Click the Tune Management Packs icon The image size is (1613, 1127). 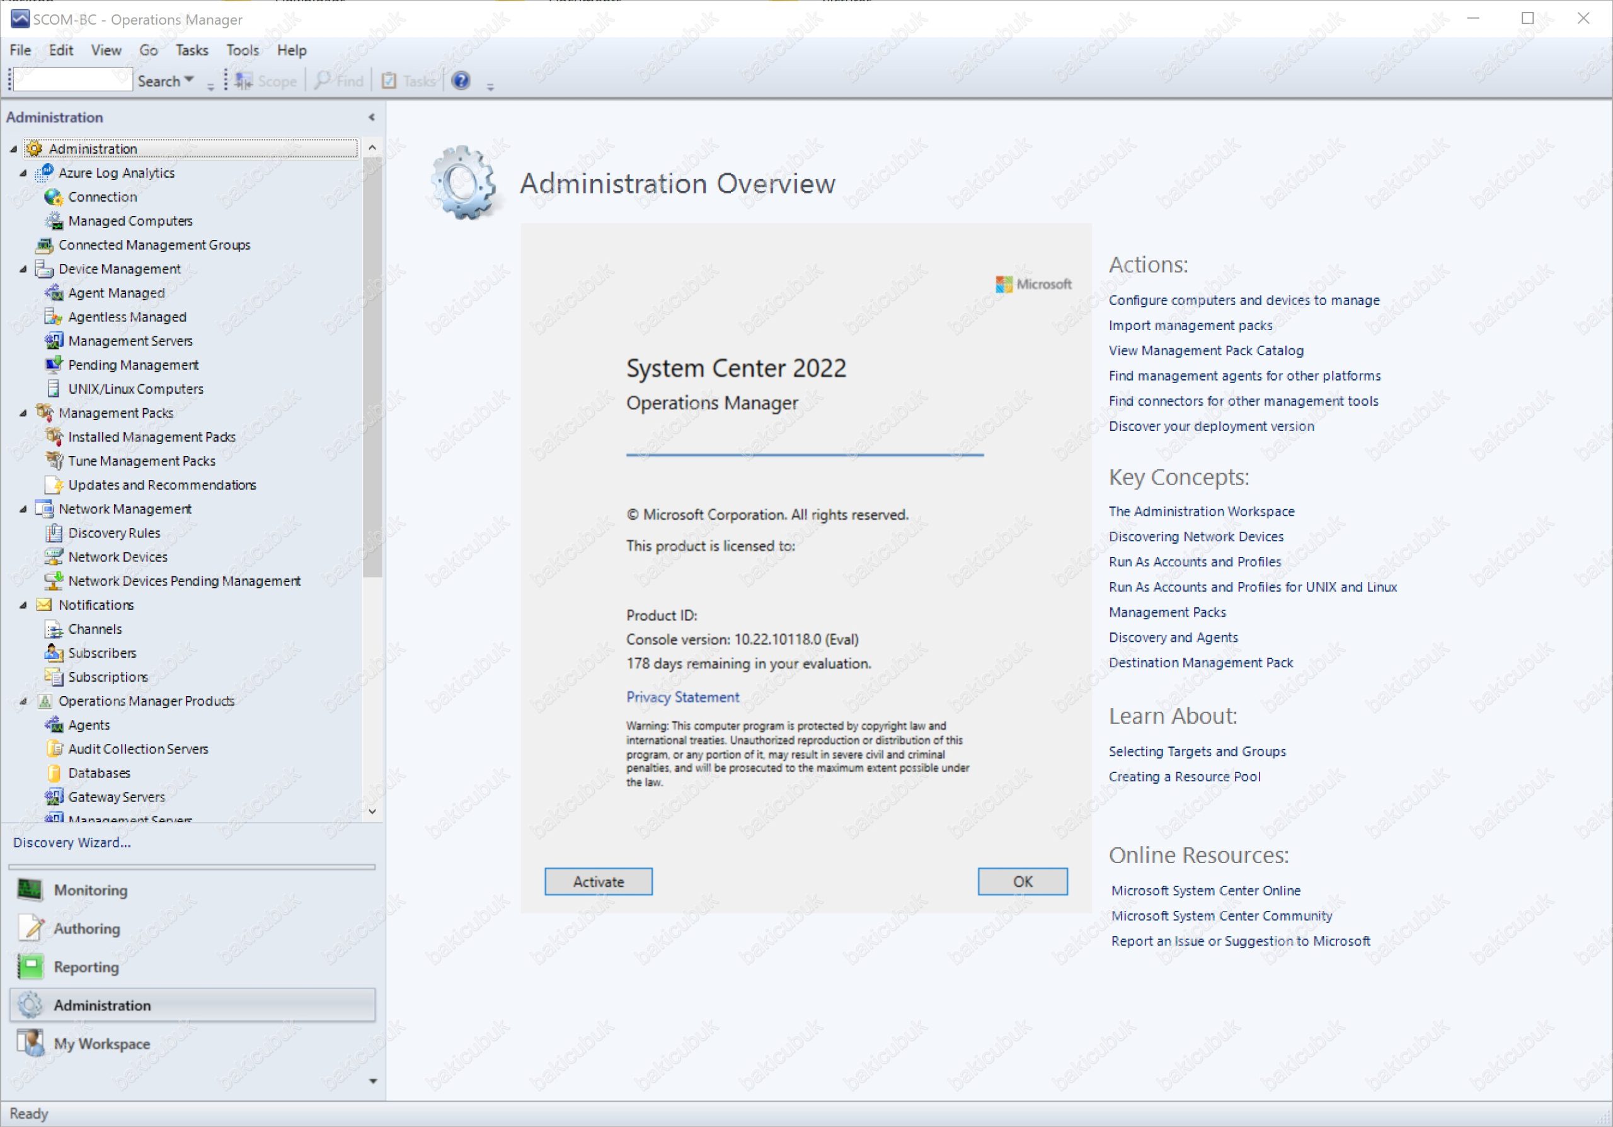click(54, 461)
